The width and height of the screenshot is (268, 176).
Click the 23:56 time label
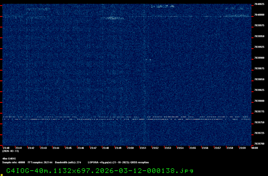click(205, 148)
